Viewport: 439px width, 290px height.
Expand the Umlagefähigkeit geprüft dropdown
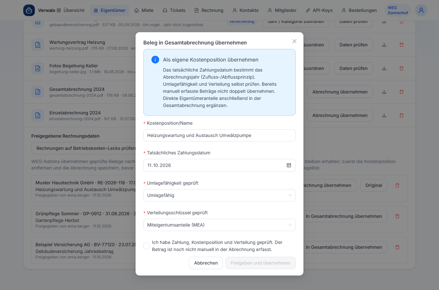[x=219, y=195]
